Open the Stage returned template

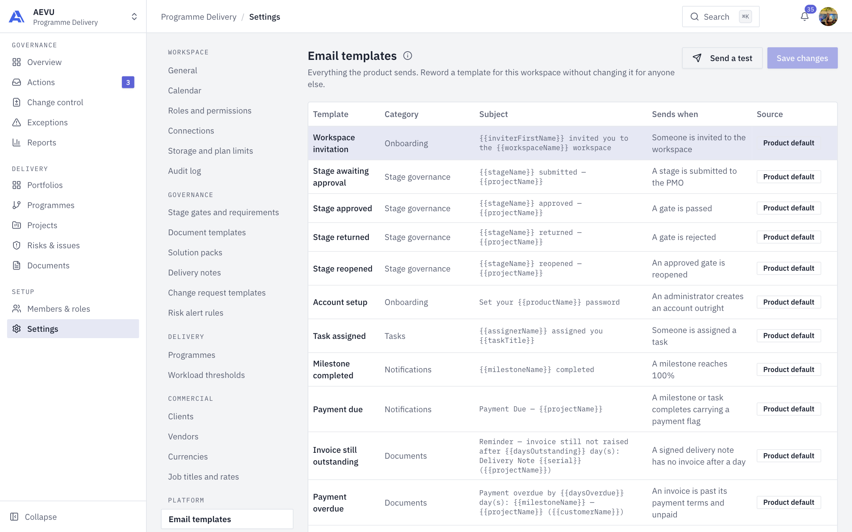pos(572,237)
